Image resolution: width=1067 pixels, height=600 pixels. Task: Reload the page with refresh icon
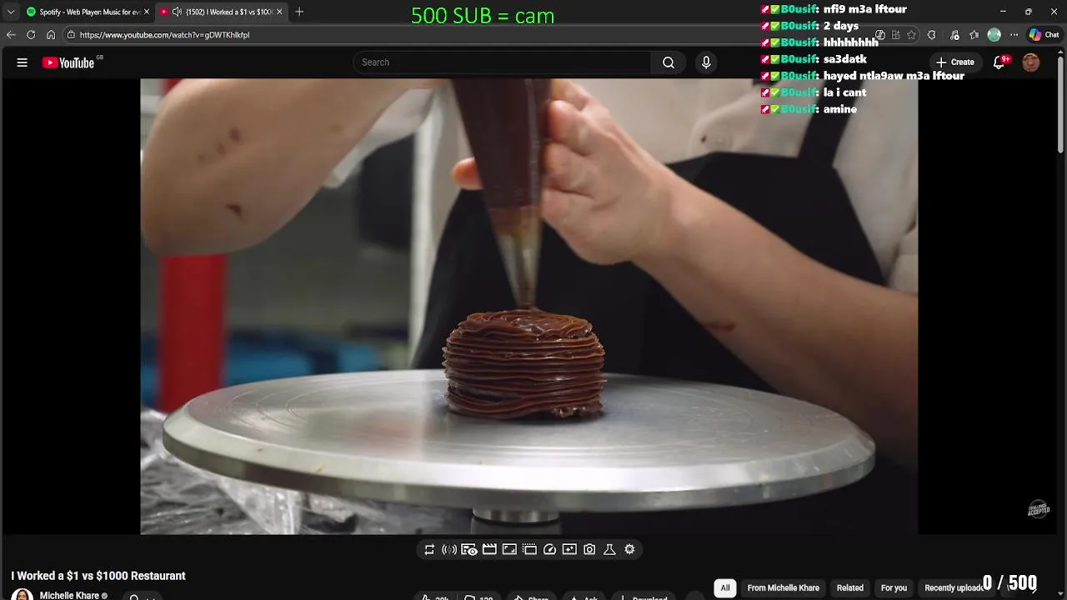[31, 35]
